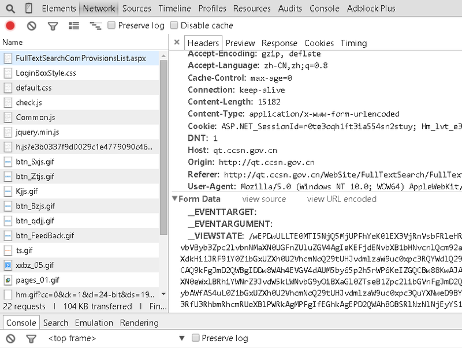The width and height of the screenshot is (462, 348).
Task: Switch to the Response tab
Action: coord(279,43)
